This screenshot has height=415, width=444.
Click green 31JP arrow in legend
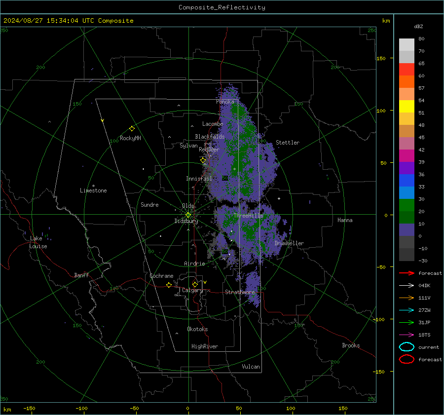tap(407, 322)
